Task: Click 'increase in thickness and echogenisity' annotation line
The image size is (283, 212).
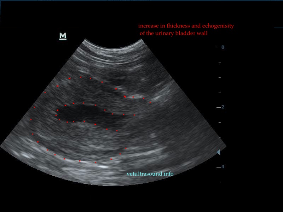Action: [186, 26]
